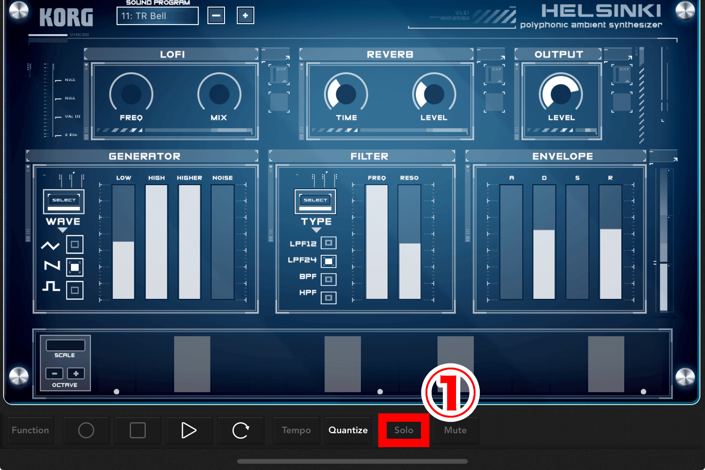Select the triangle waveform checkbox
The width and height of the screenshot is (705, 470).
click(75, 244)
